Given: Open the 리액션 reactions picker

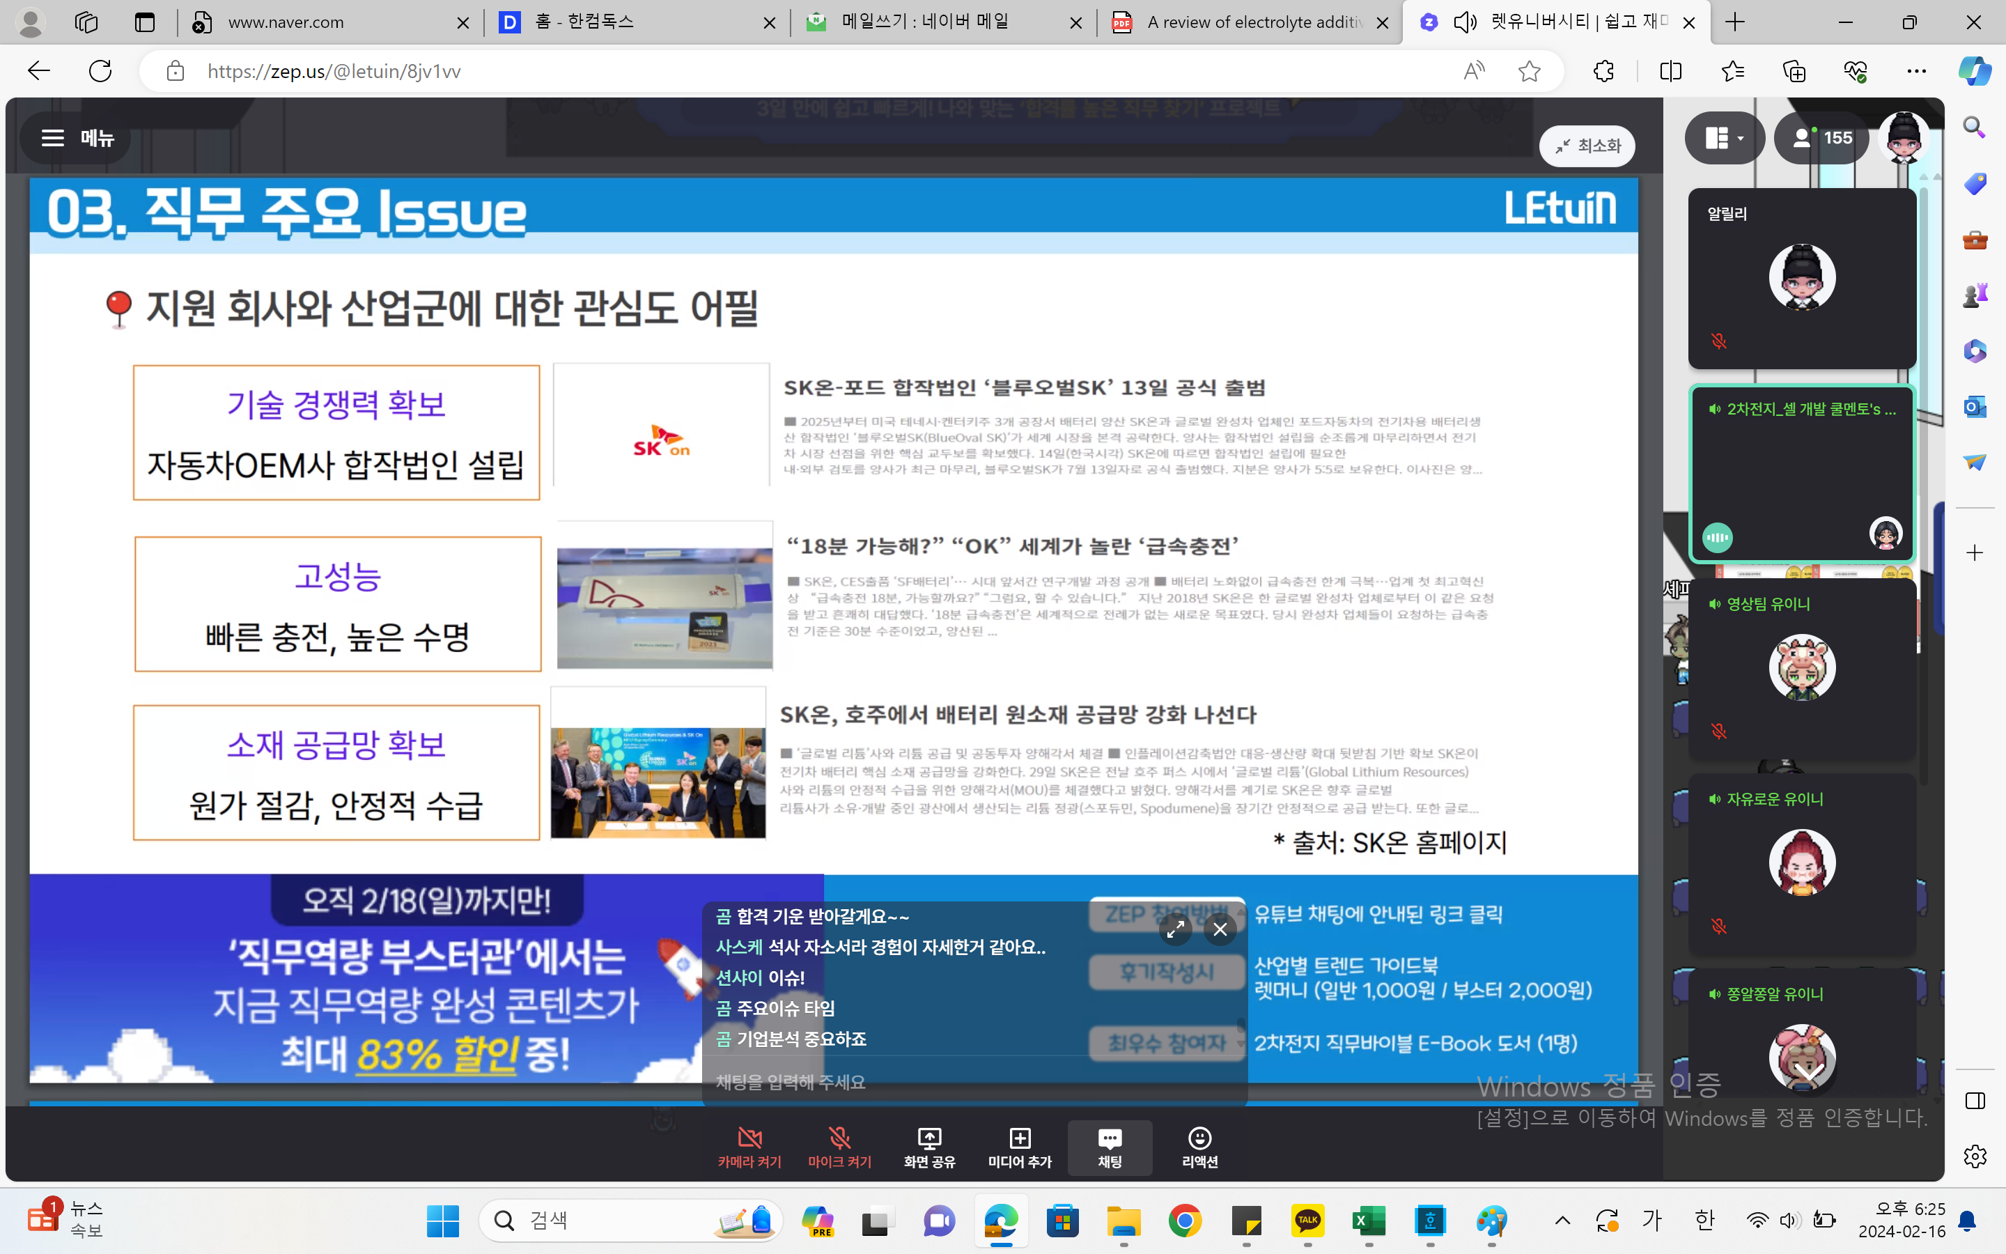Looking at the screenshot, I should 1199,1148.
